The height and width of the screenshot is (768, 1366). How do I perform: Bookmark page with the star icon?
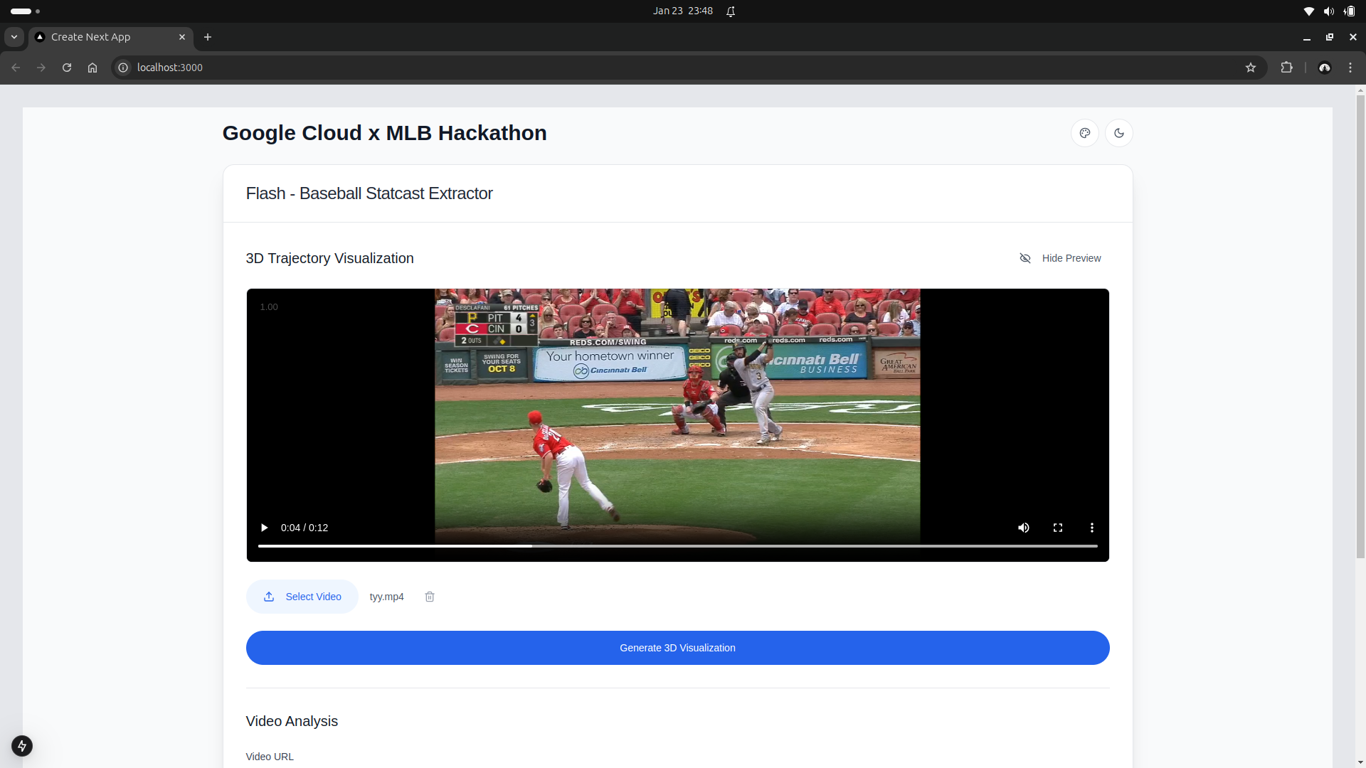click(x=1251, y=68)
